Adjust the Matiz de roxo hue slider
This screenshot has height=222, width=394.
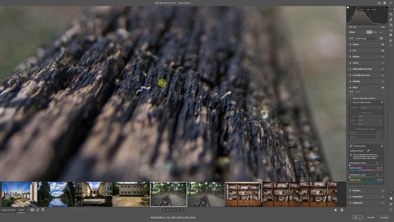click(366, 170)
